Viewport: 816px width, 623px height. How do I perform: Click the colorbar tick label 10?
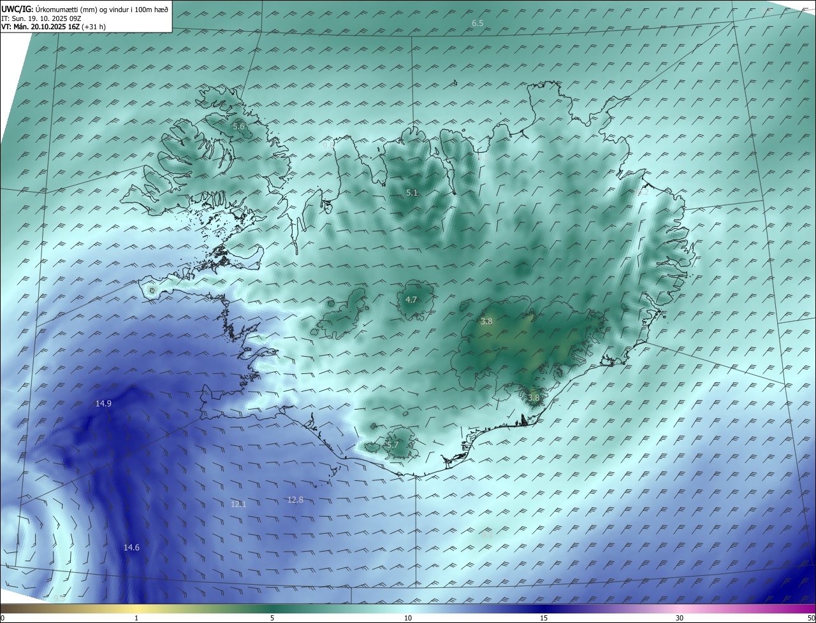coord(408,618)
